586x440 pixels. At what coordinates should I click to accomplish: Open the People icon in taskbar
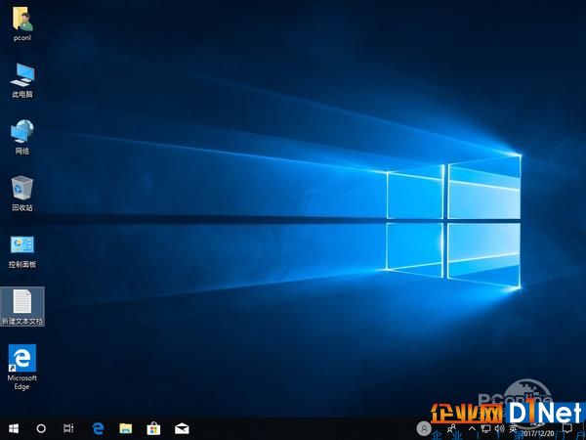[452, 428]
